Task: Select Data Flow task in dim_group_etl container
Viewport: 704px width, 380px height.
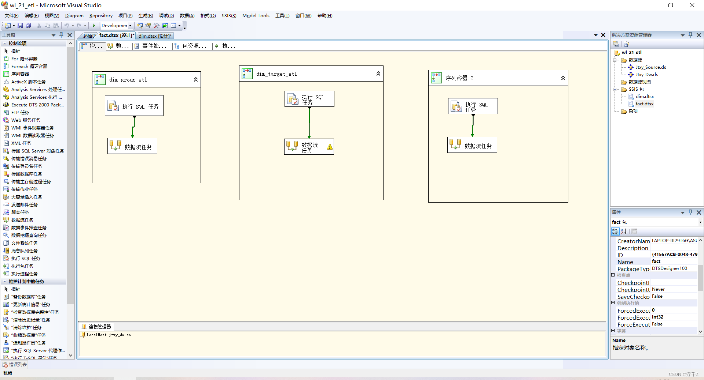Action: pyautogui.click(x=132, y=146)
